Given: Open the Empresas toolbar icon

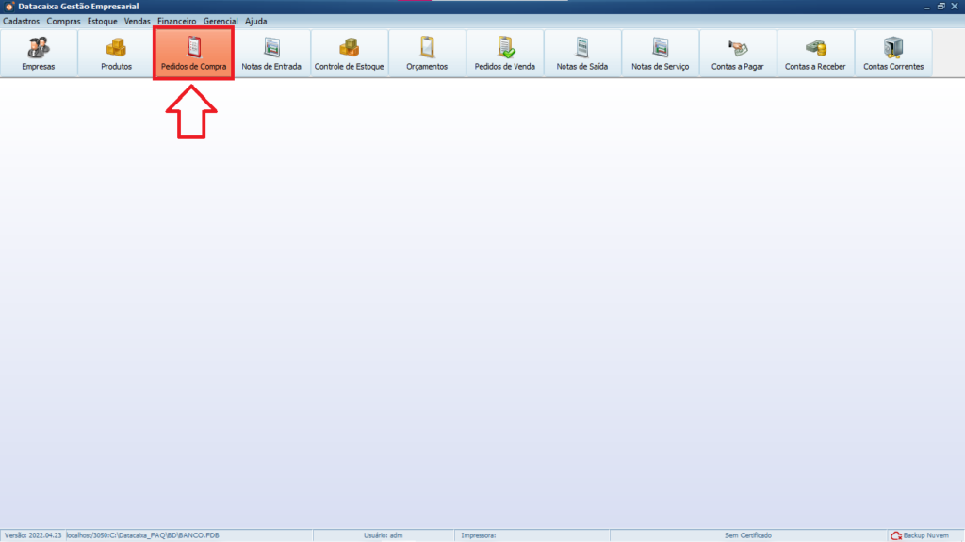Looking at the screenshot, I should pyautogui.click(x=39, y=54).
